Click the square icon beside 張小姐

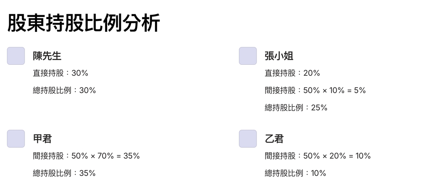tap(248, 56)
